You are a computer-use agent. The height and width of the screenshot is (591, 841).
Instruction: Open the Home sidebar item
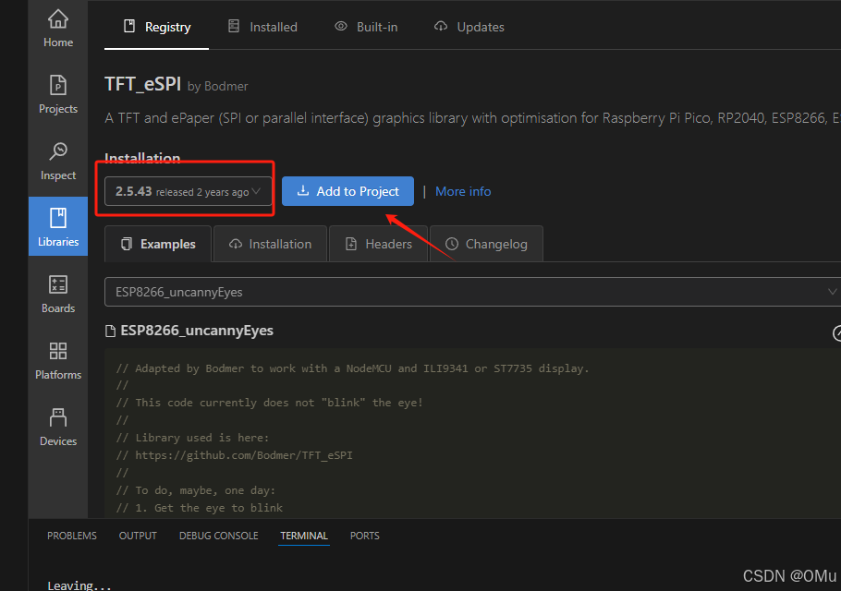(58, 29)
